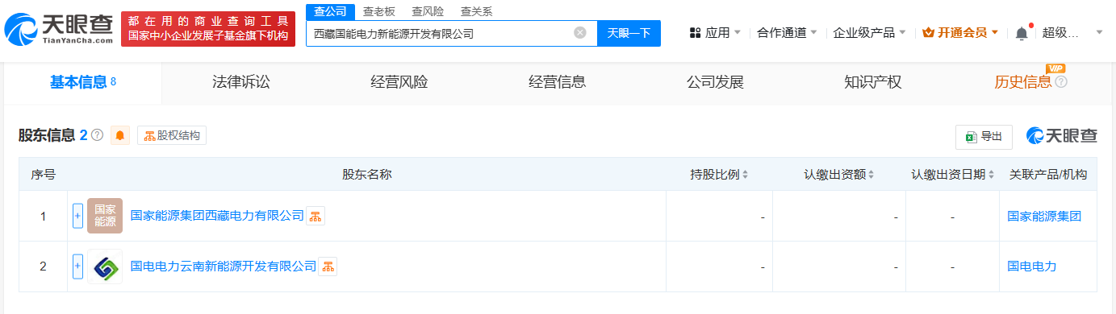Click the company name search field
The width and height of the screenshot is (1116, 314).
click(x=440, y=34)
